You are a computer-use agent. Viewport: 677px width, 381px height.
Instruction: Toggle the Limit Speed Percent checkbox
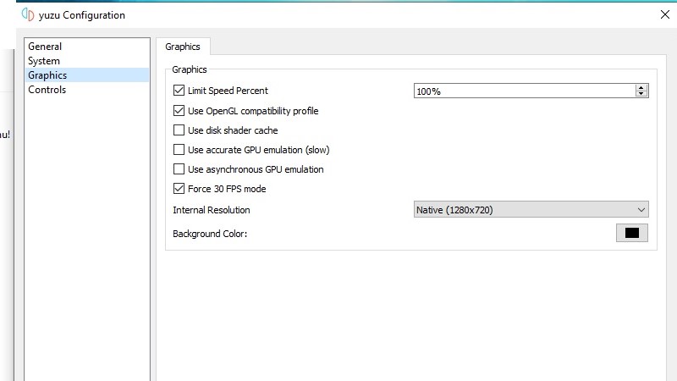click(179, 91)
